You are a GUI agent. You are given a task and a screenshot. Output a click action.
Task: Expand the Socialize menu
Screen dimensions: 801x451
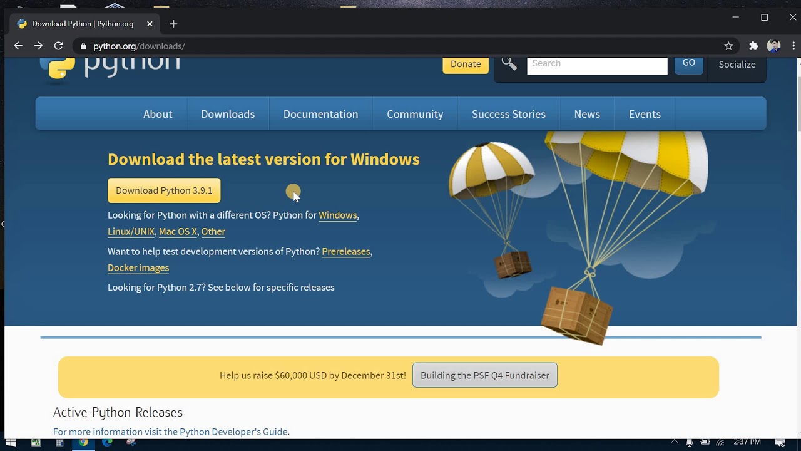[x=737, y=65]
